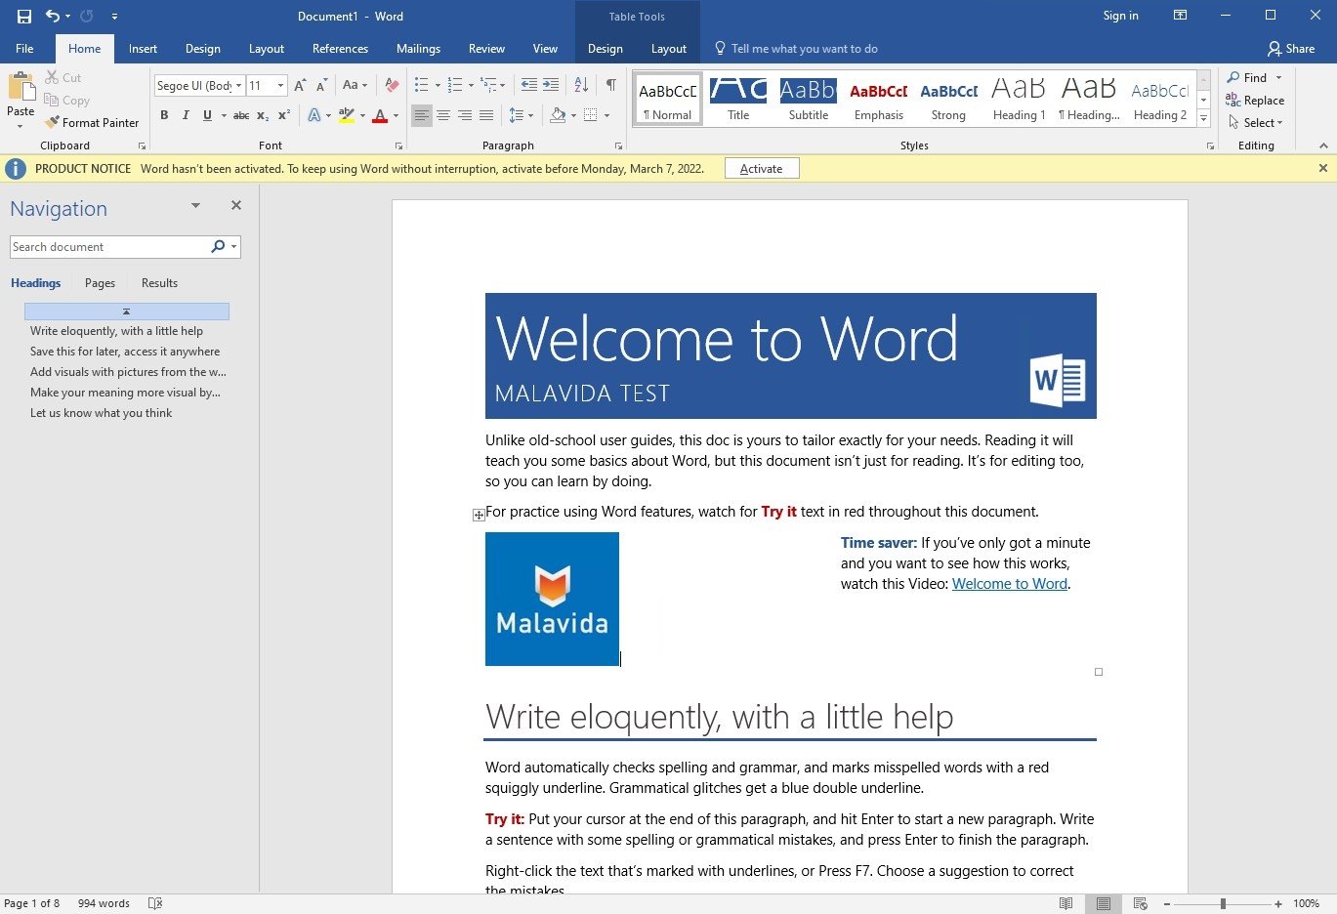Select the Clear All Formatting icon
This screenshot has height=914, width=1337.
(391, 85)
